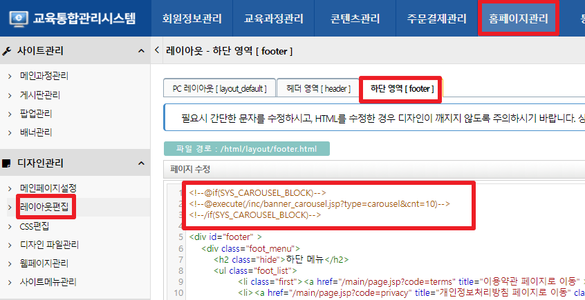
Task: Switch to 헤더 영역 header tab
Action: [318, 89]
